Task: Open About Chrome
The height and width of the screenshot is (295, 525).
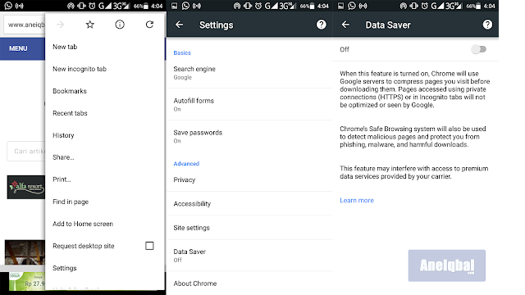Action: tap(249, 284)
